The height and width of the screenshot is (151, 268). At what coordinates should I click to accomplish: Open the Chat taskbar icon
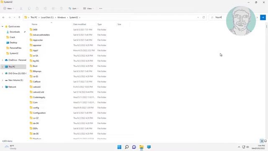click(134, 147)
